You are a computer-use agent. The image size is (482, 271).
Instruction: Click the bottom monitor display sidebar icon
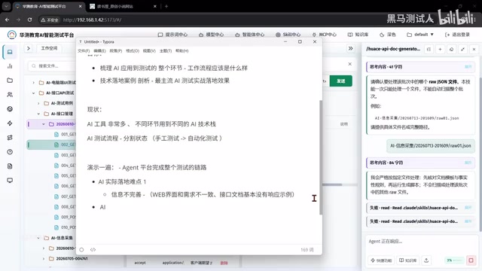[x=10, y=181]
